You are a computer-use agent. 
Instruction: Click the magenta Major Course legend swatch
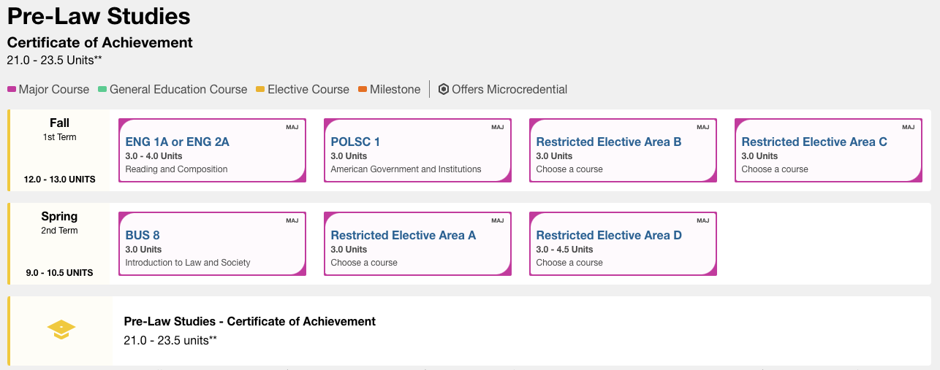pyautogui.click(x=12, y=90)
